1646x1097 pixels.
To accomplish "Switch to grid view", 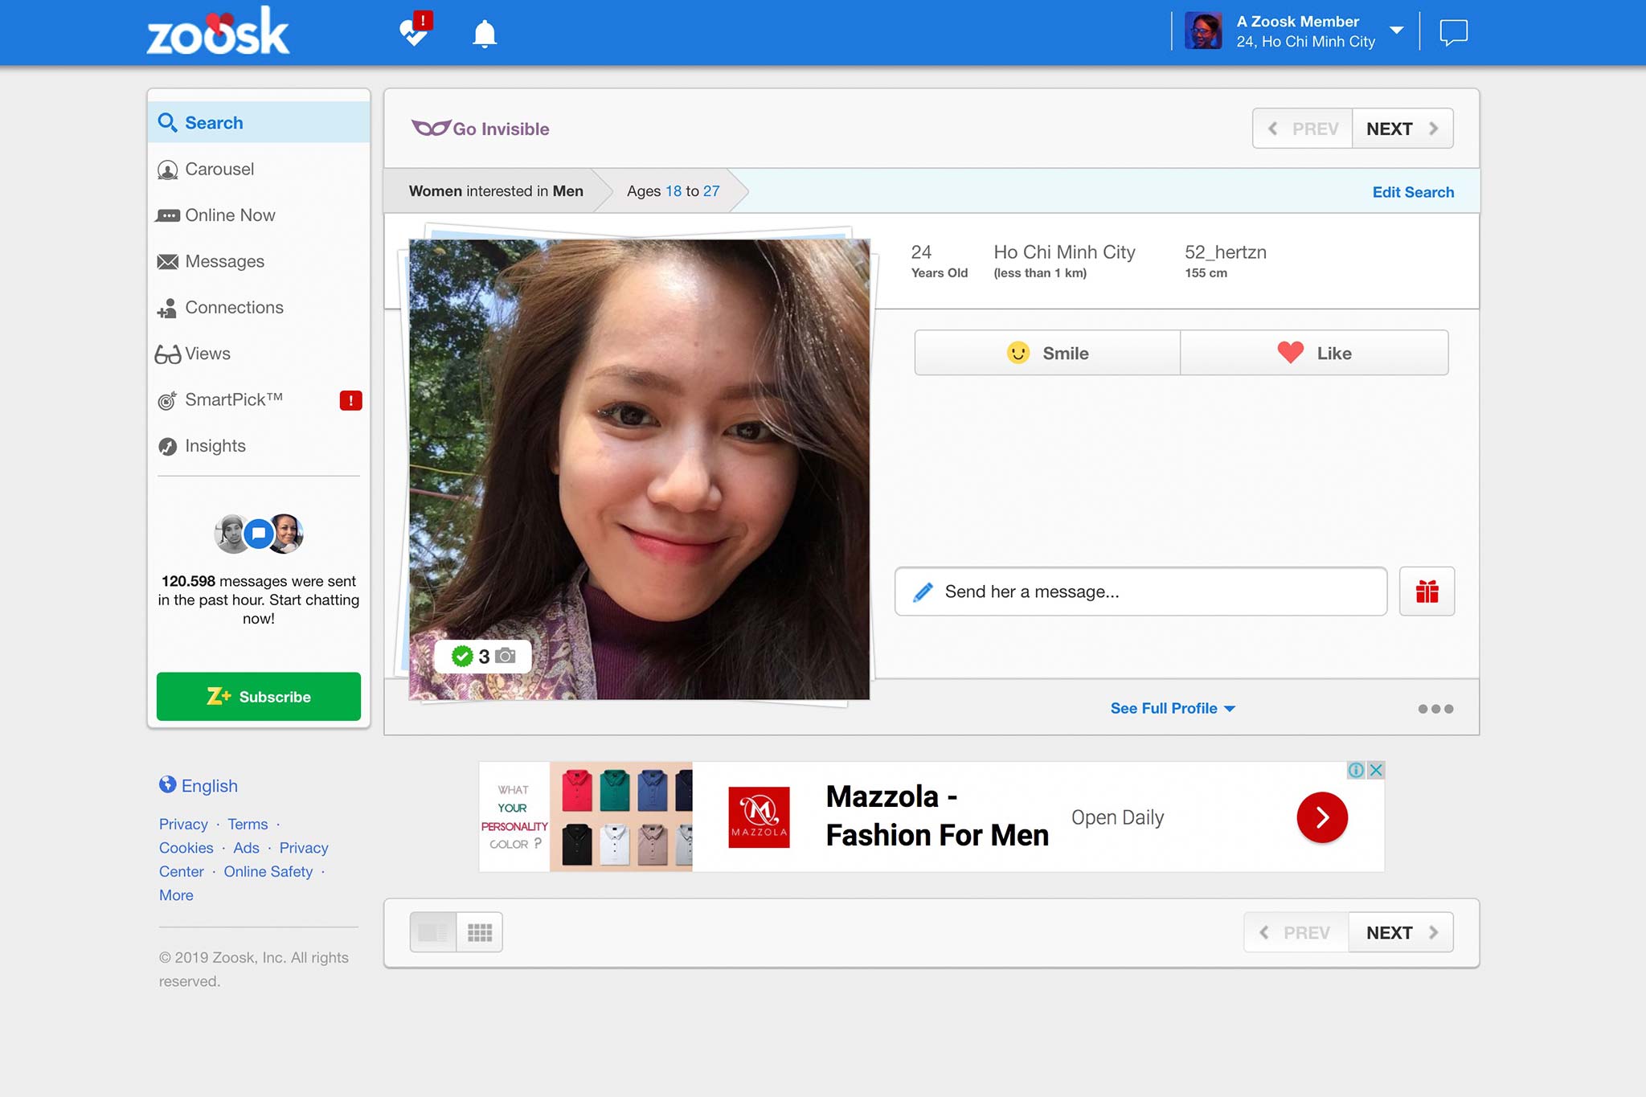I will (x=480, y=932).
